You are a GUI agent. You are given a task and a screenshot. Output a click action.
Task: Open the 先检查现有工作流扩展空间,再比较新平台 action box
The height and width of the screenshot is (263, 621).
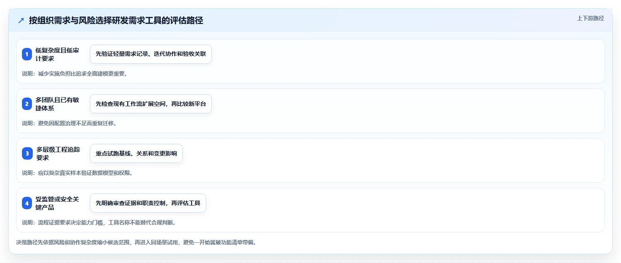pyautogui.click(x=151, y=104)
